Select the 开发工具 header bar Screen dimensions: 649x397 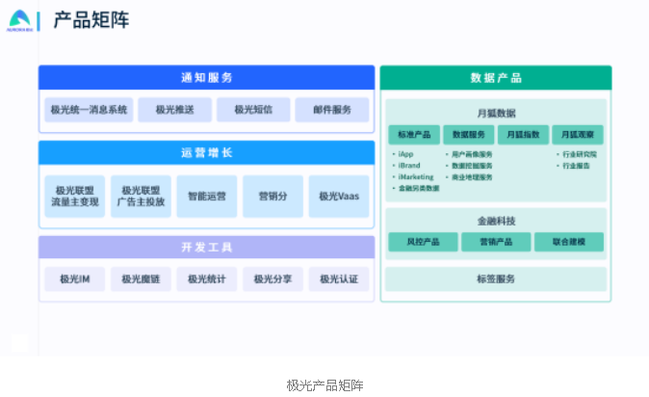(206, 248)
